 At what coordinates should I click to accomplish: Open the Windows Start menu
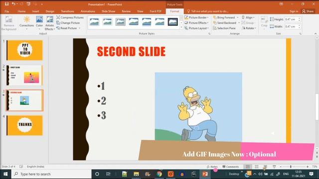point(5,174)
